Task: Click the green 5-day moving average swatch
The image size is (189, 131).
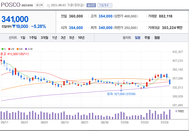Action: click(x=2, y=49)
